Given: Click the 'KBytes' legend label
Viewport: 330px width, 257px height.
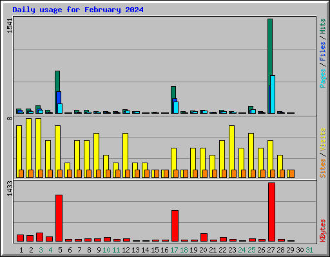Looking at the screenshot, I should tap(323, 231).
